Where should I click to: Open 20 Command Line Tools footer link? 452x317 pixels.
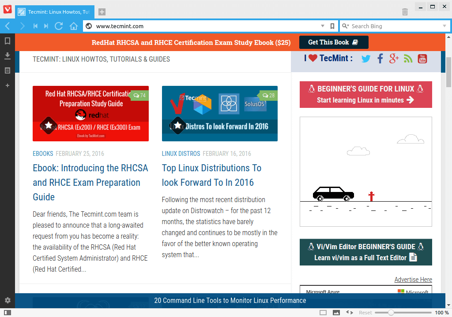pos(230,301)
